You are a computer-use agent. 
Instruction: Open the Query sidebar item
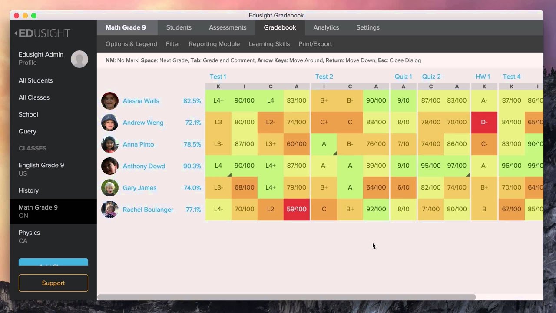tap(27, 131)
